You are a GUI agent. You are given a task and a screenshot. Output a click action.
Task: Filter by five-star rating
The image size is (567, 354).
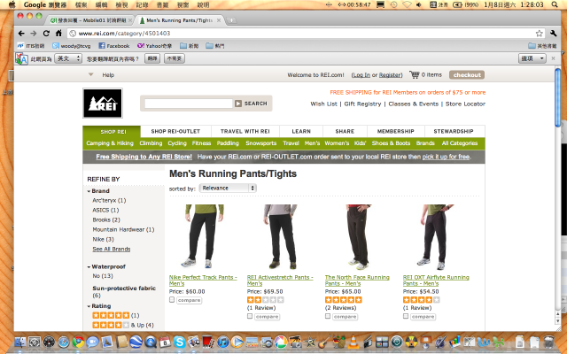point(118,315)
